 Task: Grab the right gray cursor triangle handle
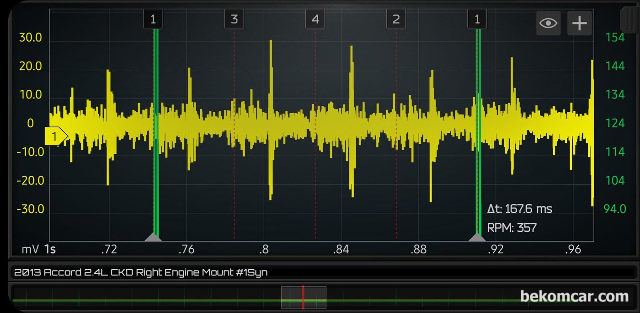477,236
